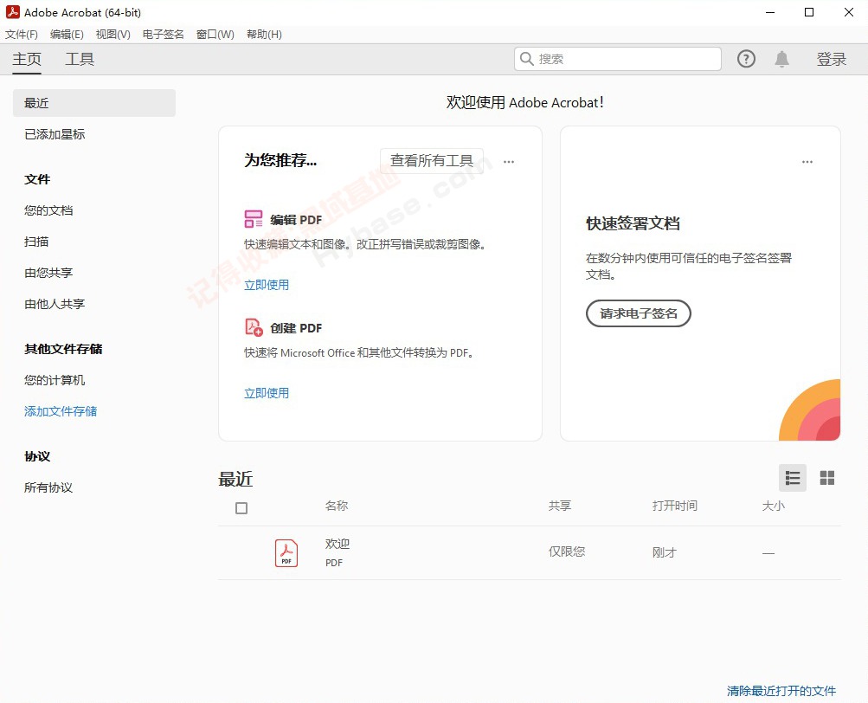Click the 欢迎 file name
This screenshot has width=868, height=703.
click(x=338, y=544)
